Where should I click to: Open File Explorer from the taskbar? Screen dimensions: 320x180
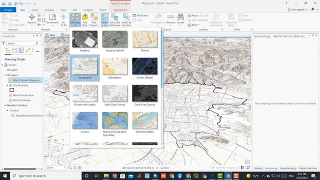106,175
